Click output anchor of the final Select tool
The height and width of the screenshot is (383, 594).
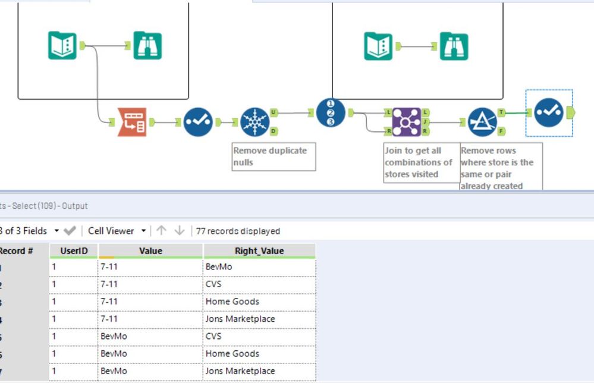570,112
